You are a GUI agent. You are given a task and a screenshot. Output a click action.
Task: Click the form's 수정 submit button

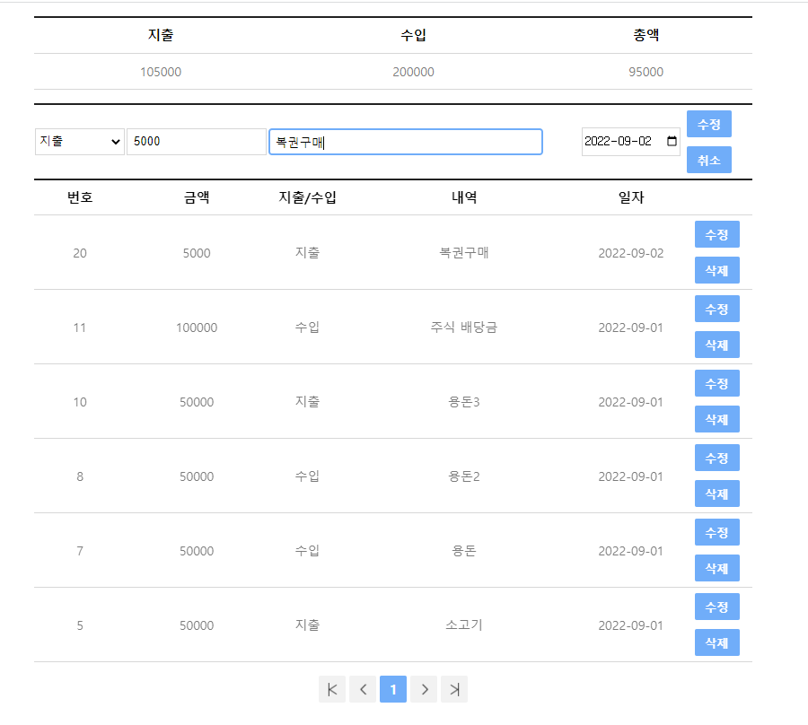click(709, 124)
